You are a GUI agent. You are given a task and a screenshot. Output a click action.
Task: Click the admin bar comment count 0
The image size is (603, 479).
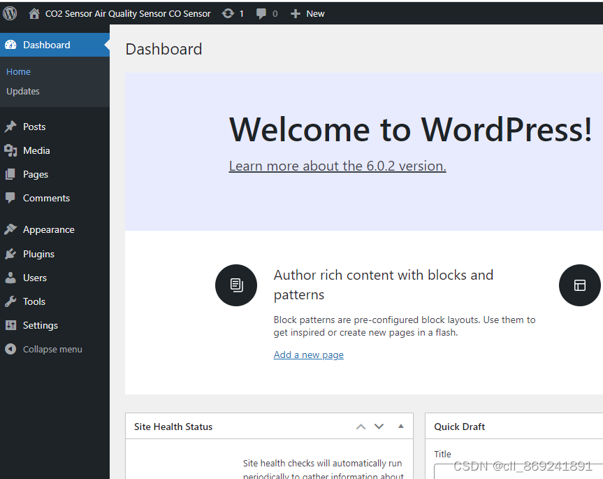pos(275,14)
